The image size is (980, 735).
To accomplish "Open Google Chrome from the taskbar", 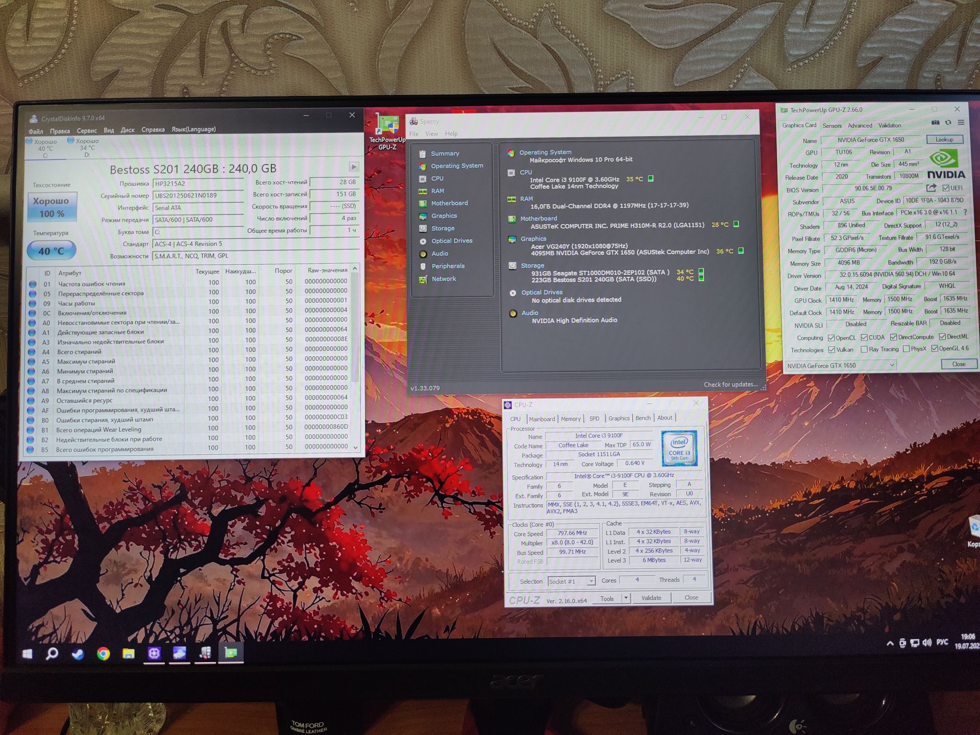I will point(103,653).
